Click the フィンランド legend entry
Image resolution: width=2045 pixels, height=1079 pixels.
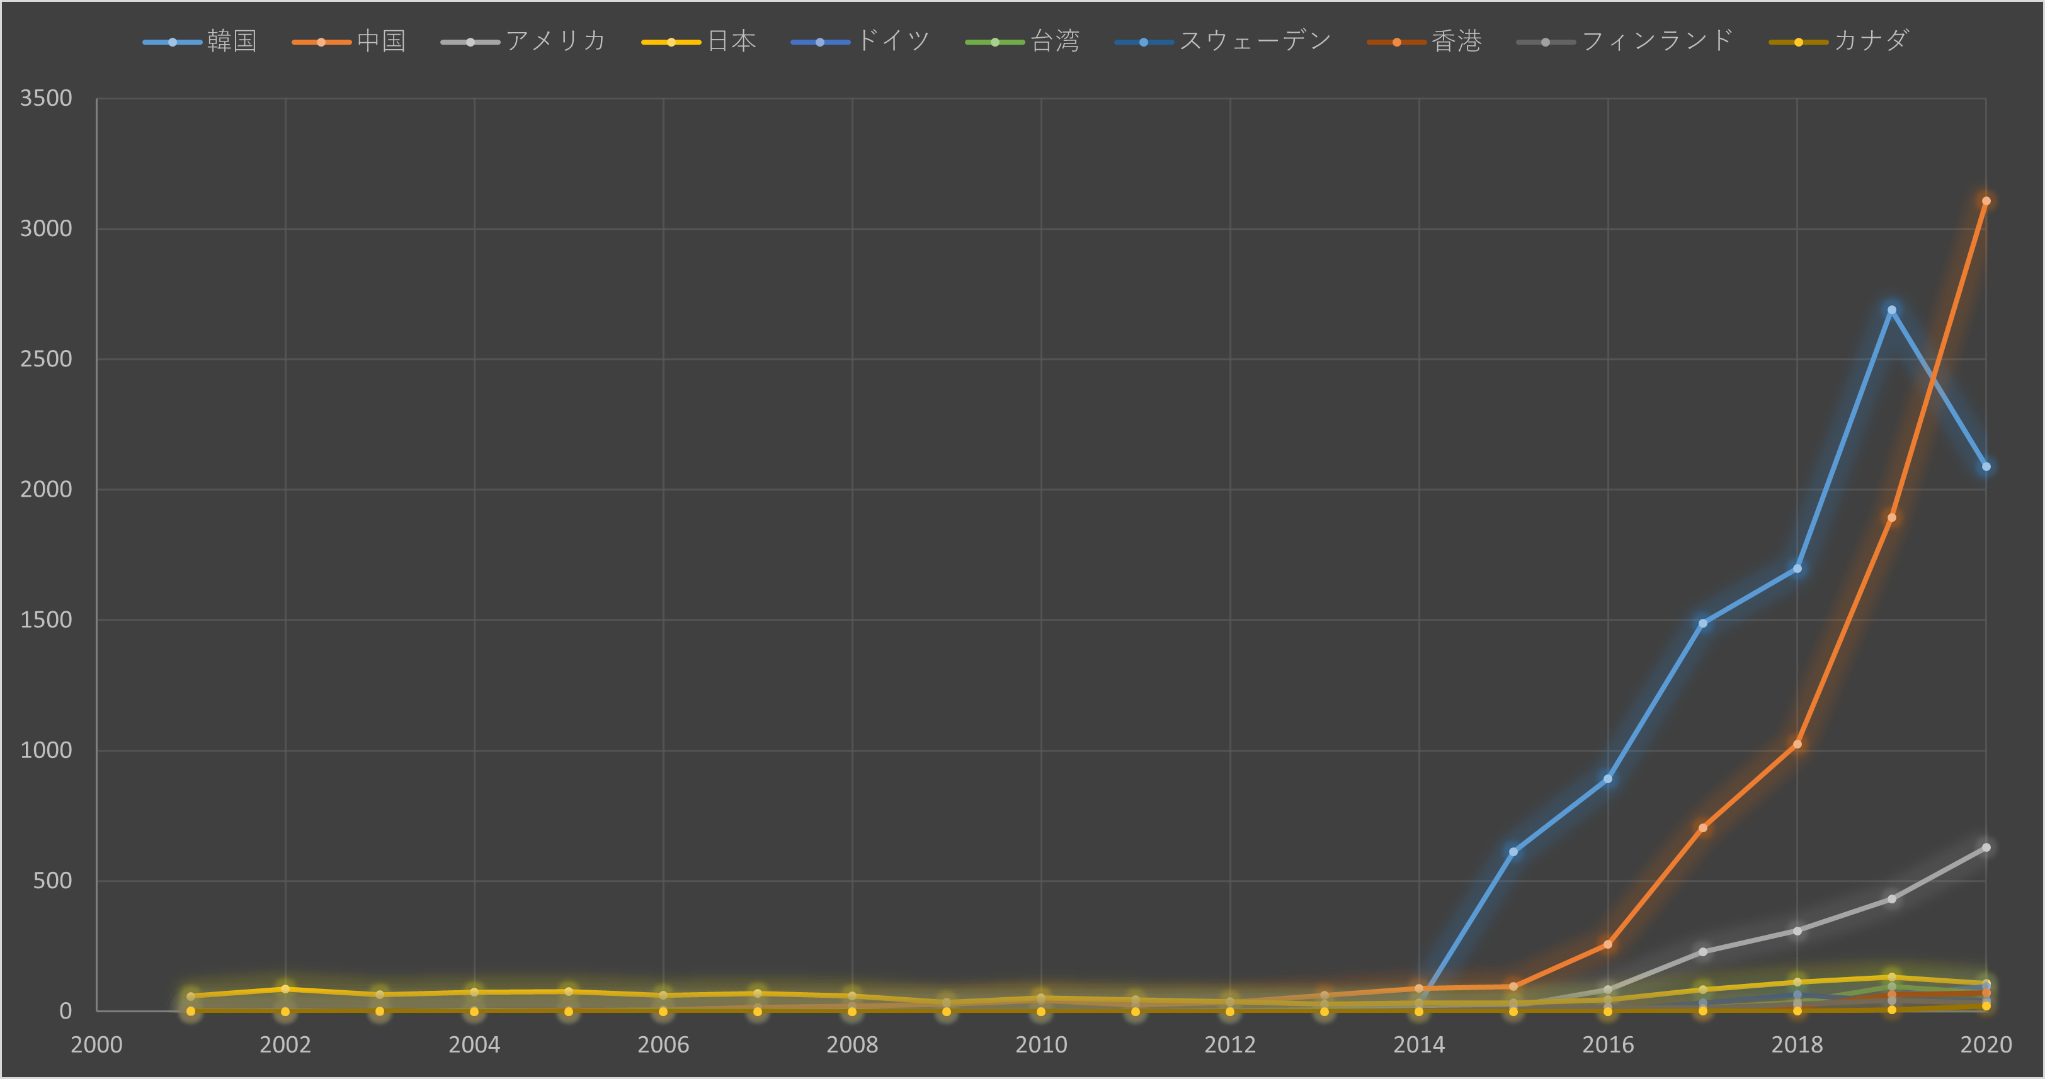tap(1657, 42)
